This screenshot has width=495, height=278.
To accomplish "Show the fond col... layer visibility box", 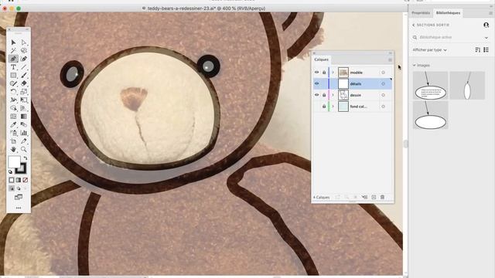I will pyautogui.click(x=316, y=107).
